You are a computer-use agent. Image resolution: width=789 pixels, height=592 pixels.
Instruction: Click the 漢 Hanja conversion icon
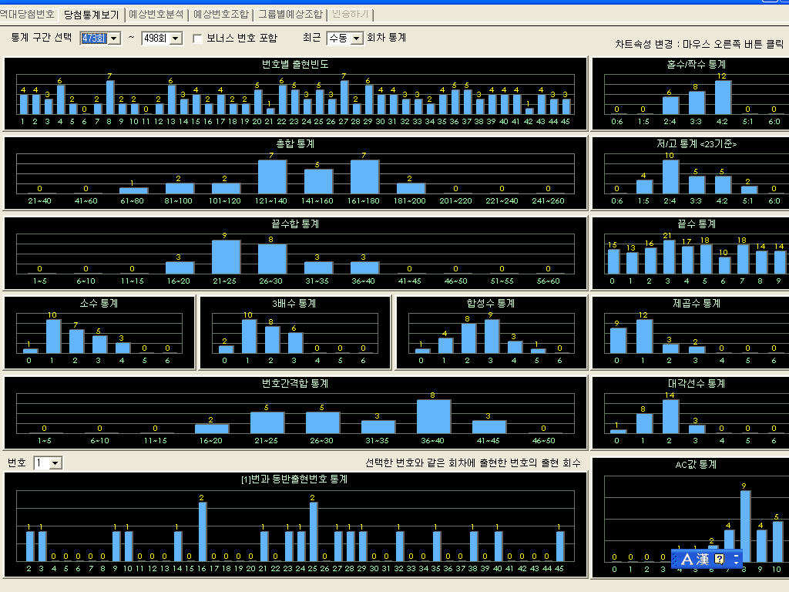click(703, 560)
